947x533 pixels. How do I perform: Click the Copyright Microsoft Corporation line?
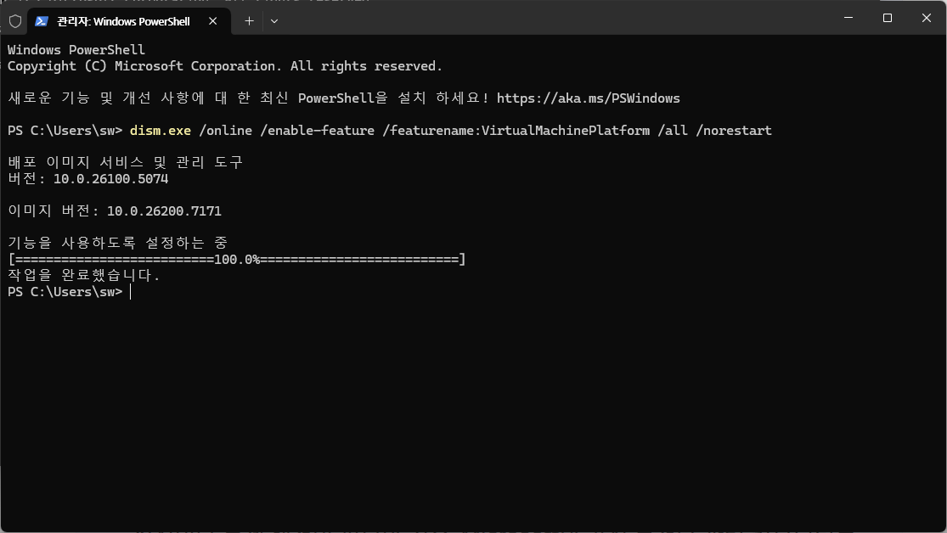click(225, 66)
